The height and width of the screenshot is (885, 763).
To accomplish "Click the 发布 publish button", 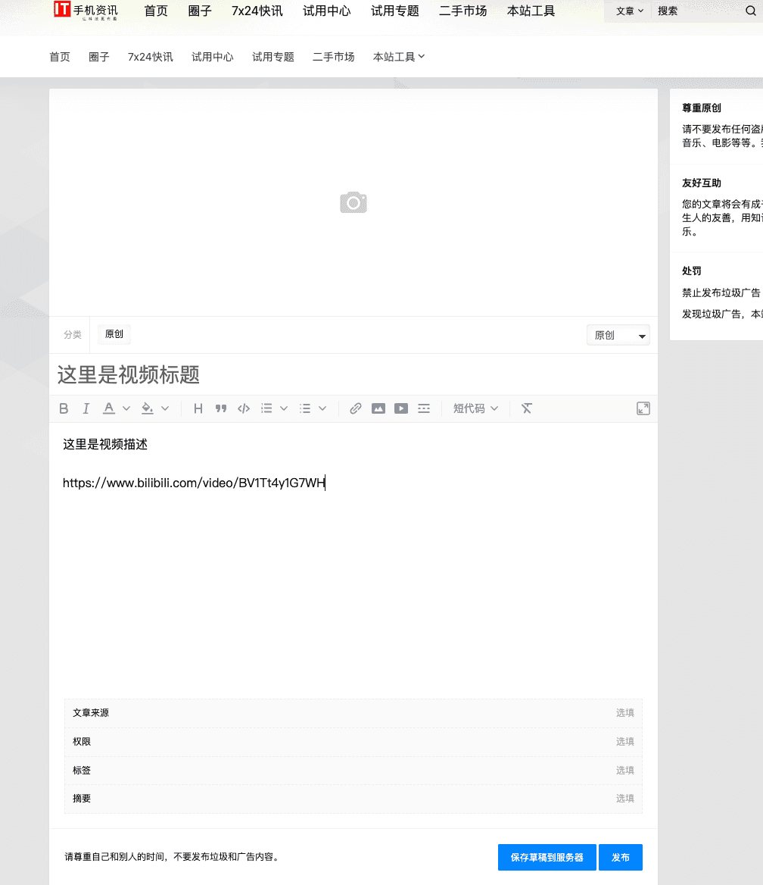I will 621,857.
